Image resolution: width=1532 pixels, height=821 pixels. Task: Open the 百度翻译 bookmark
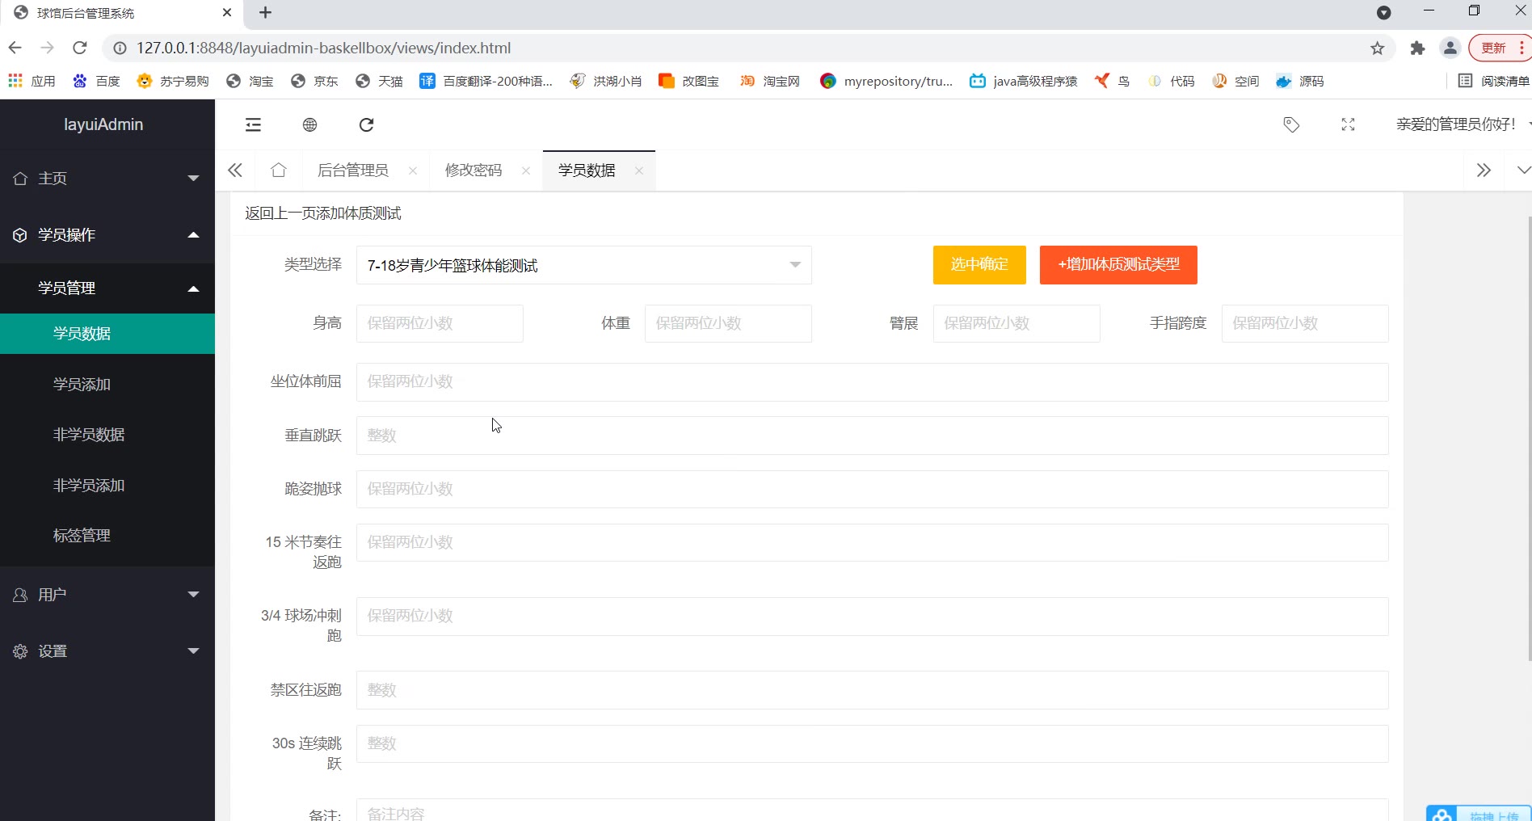pyautogui.click(x=486, y=81)
